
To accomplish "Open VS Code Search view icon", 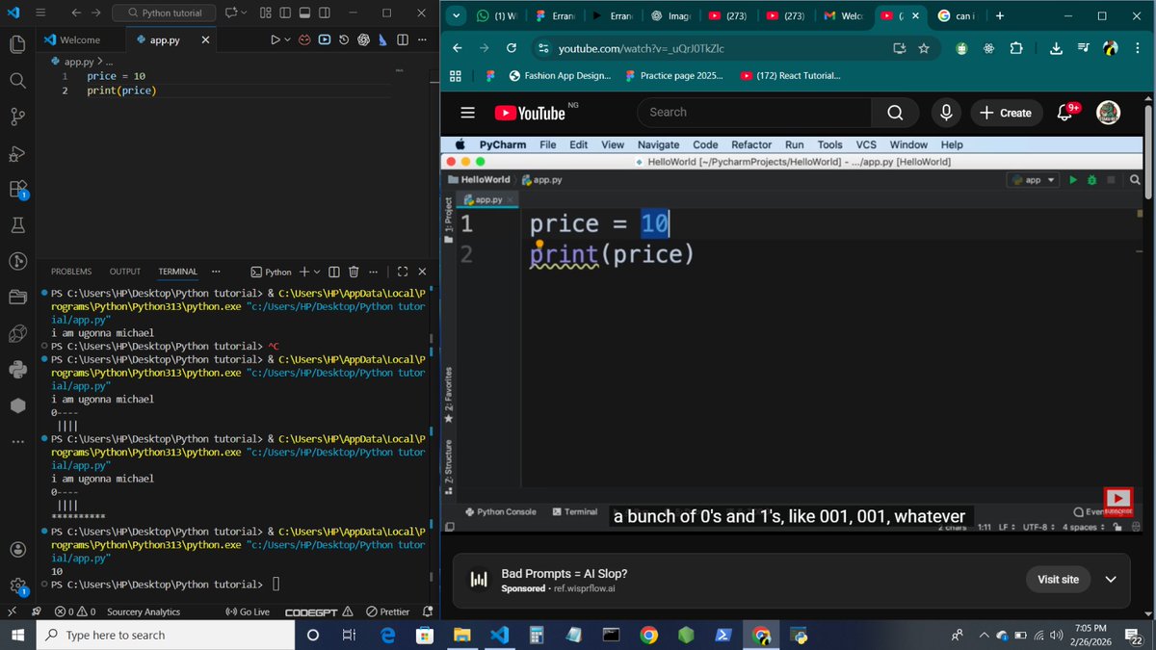I will coord(17,81).
